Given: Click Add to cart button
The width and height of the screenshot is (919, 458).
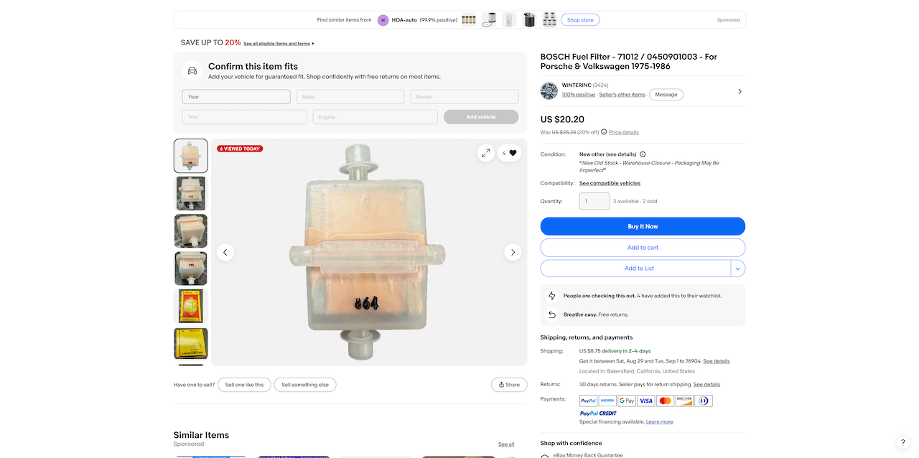Looking at the screenshot, I should tap(643, 248).
